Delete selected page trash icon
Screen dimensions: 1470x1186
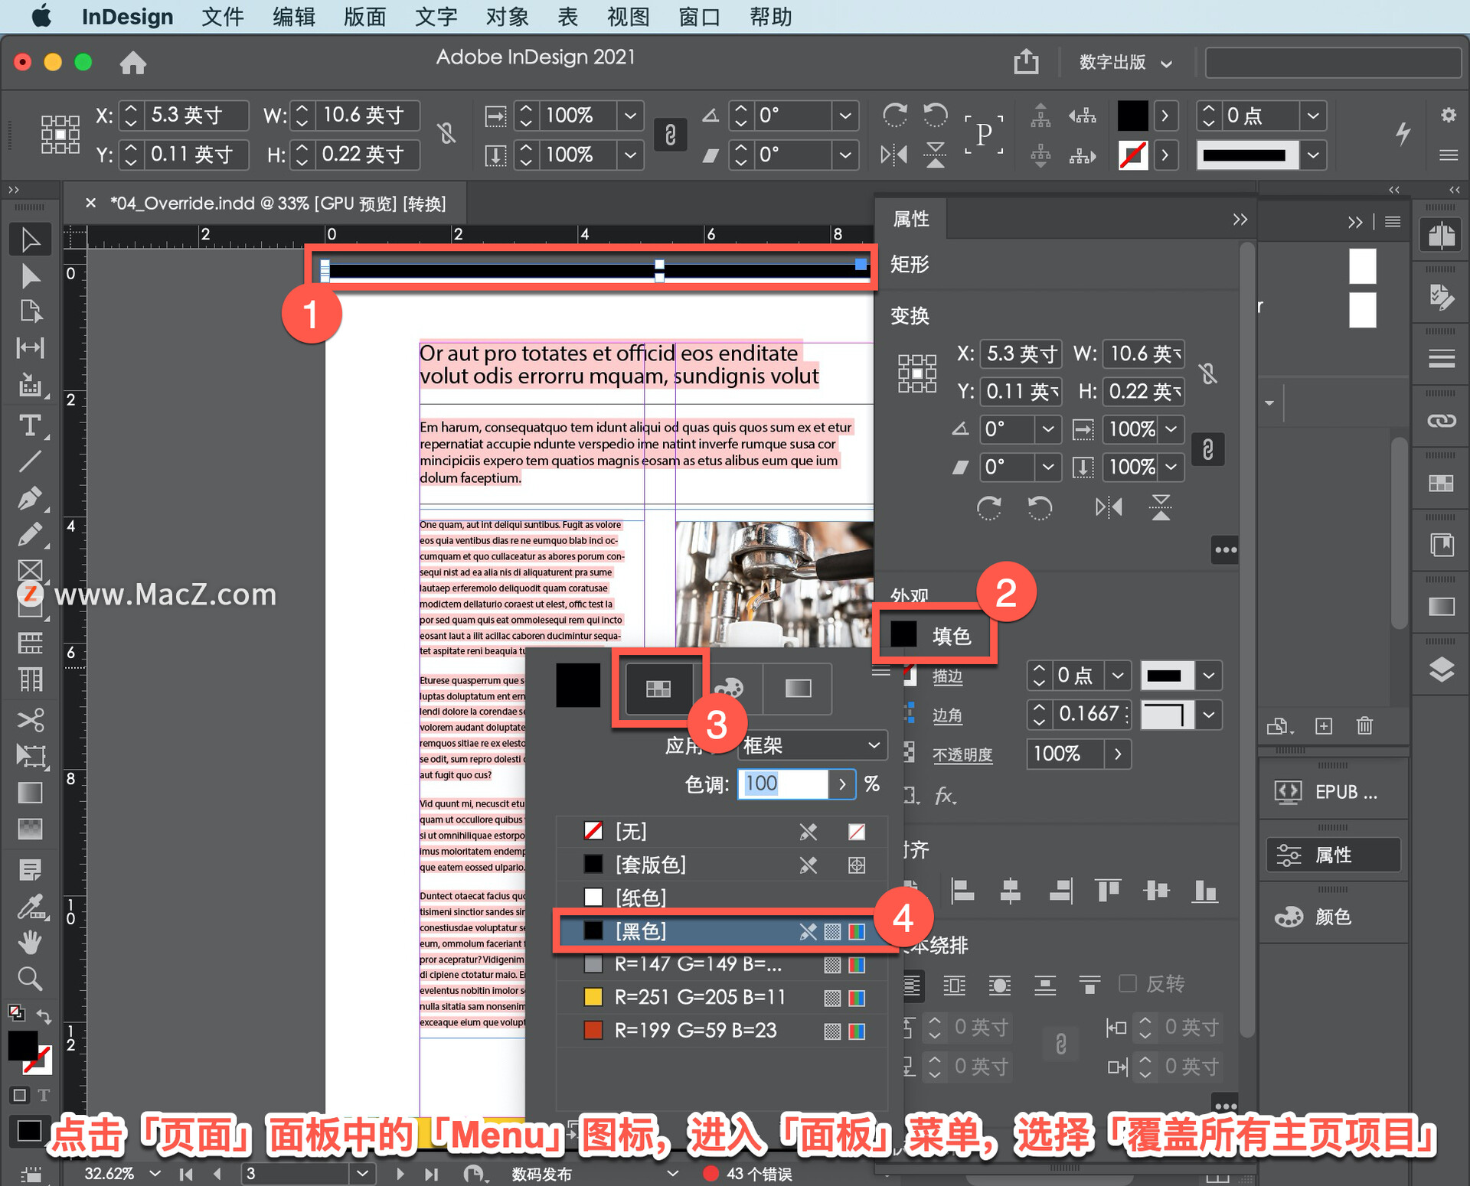pos(1364,725)
